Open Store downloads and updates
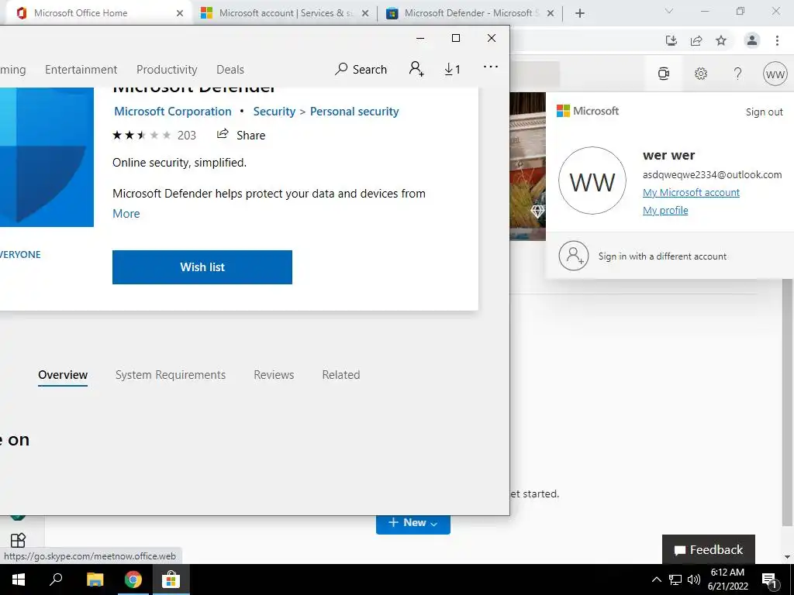 [x=452, y=69]
